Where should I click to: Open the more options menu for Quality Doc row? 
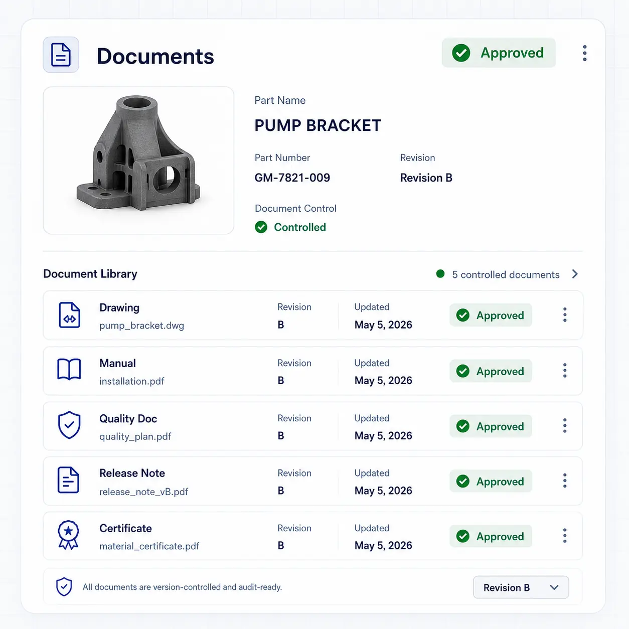565,426
